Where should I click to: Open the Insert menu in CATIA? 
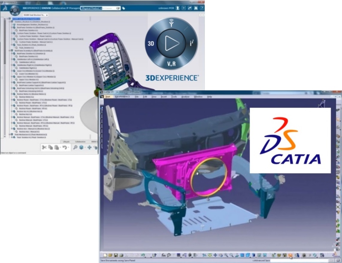(164, 97)
